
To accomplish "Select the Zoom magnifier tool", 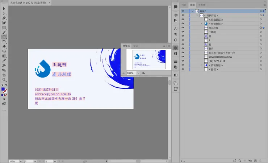I will tap(4, 80).
